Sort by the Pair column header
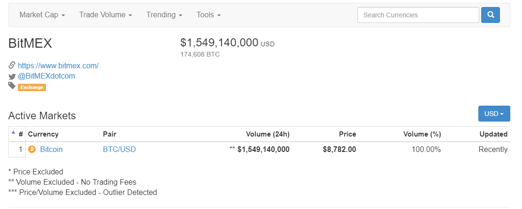The image size is (522, 209). [x=110, y=134]
